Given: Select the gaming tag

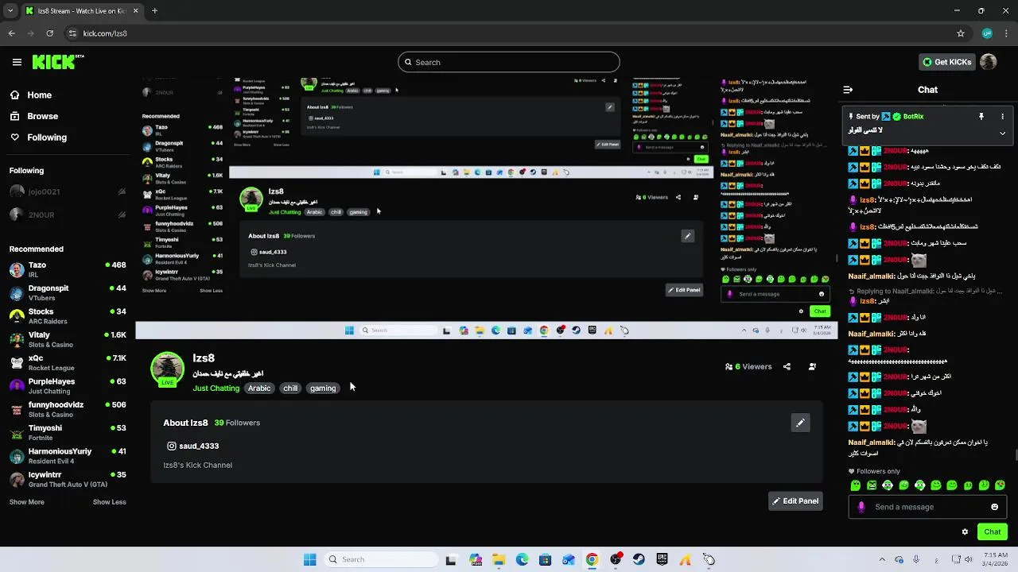Looking at the screenshot, I should pos(323,388).
